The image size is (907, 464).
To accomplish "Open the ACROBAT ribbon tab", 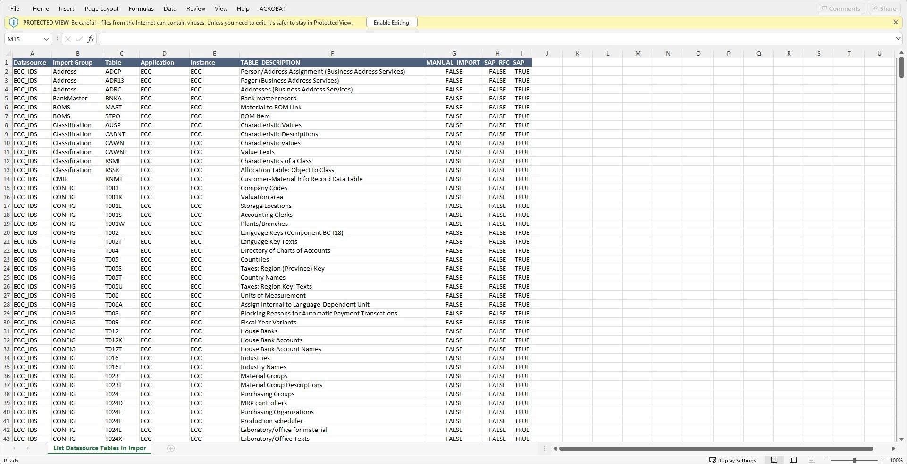I will coord(272,8).
